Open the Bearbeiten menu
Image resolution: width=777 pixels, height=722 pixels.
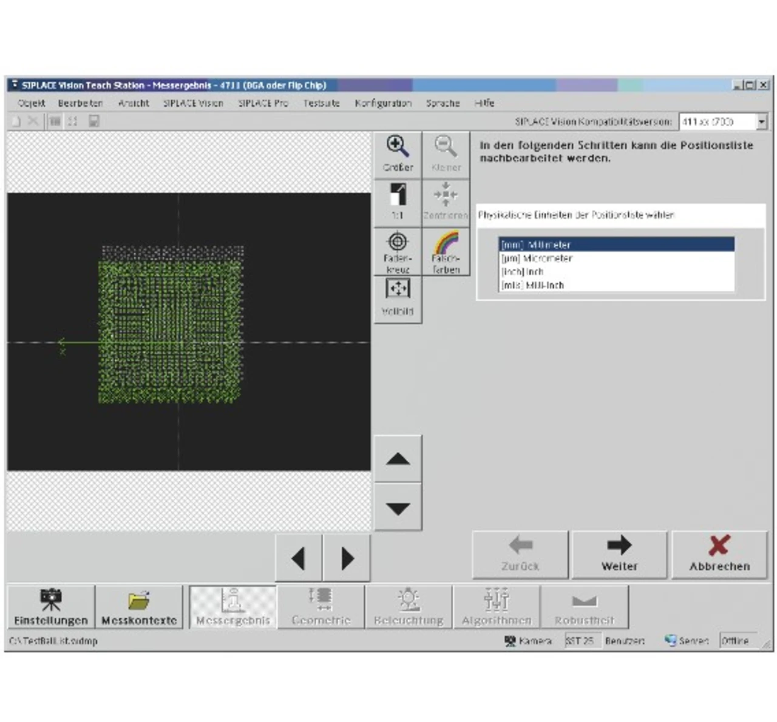[x=80, y=103]
